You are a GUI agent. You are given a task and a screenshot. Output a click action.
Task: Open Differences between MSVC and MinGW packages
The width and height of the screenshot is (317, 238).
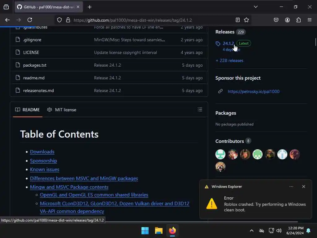(84, 178)
